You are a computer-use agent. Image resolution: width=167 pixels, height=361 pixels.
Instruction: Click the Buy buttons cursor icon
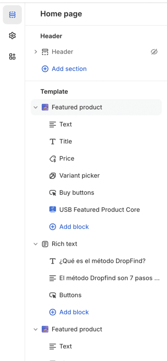pyautogui.click(x=53, y=193)
